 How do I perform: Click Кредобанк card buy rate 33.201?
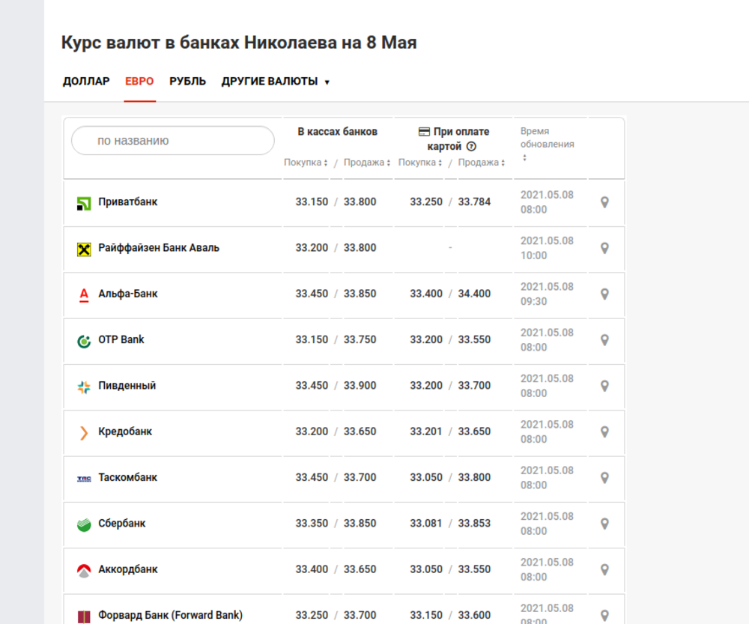[426, 431]
